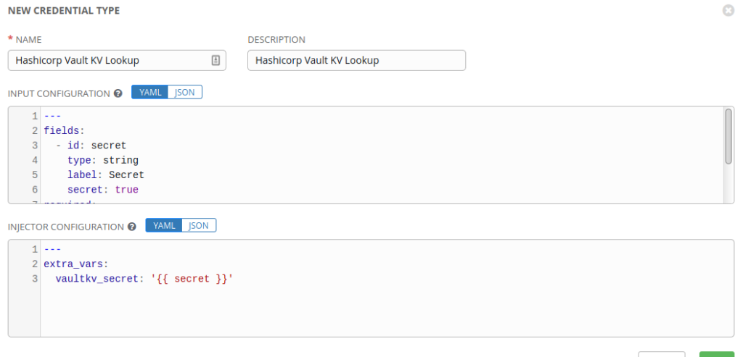The width and height of the screenshot is (743, 357).
Task: Close the New Credential Type dialog
Action: click(x=728, y=11)
